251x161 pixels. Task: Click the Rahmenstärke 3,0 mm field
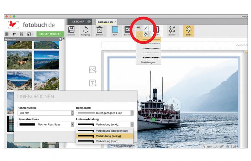click(44, 113)
